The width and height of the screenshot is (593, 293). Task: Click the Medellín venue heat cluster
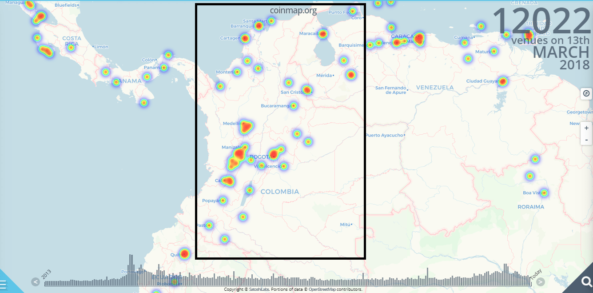246,127
